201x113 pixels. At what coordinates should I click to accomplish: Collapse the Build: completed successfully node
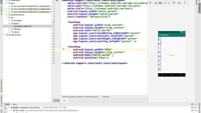9,108
